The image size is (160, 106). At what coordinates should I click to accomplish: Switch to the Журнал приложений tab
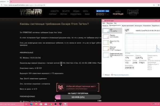click(128, 26)
